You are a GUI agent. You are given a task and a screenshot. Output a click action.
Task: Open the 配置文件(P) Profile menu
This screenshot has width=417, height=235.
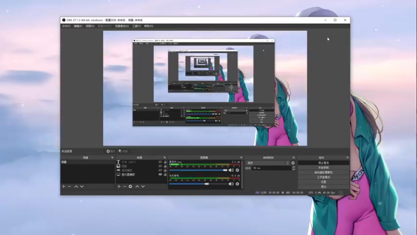[105, 26]
